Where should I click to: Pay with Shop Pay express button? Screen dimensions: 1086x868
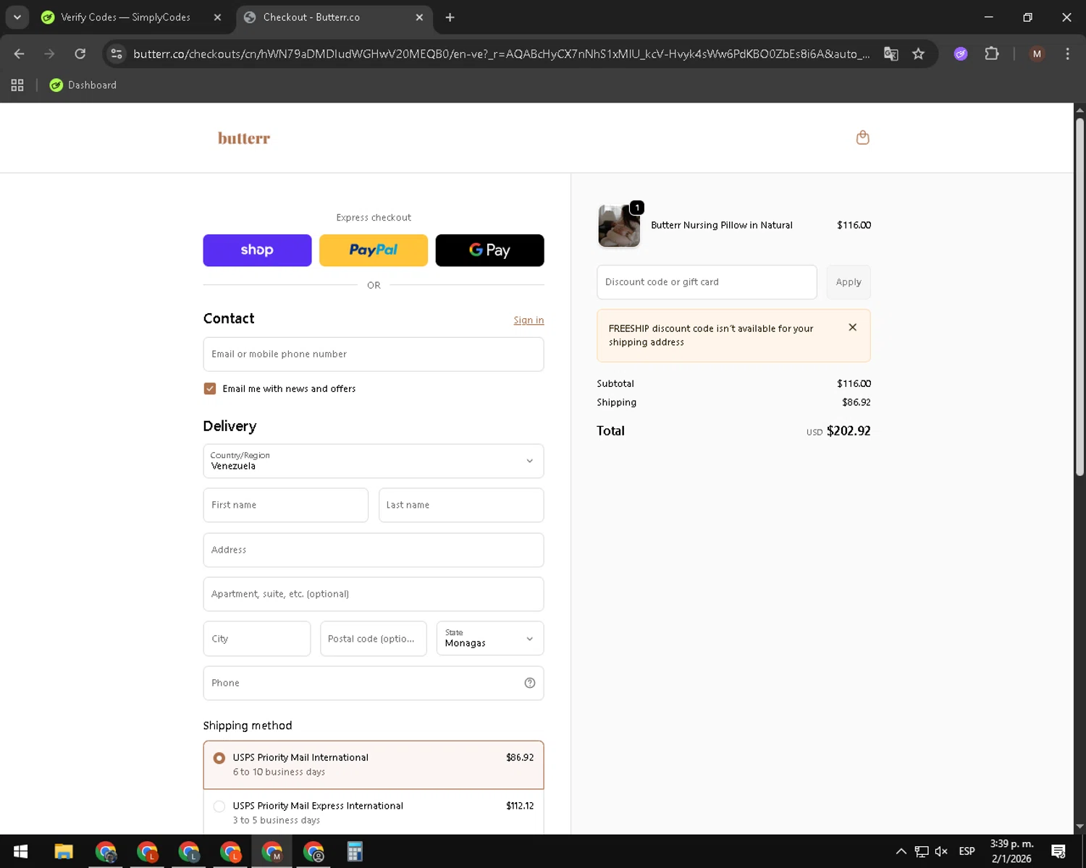[x=257, y=250]
